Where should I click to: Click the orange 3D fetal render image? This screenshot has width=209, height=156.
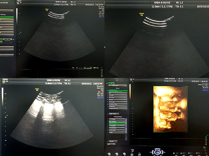[170, 109]
